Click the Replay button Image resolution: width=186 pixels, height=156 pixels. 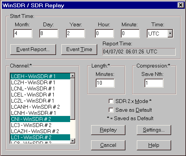point(108,130)
